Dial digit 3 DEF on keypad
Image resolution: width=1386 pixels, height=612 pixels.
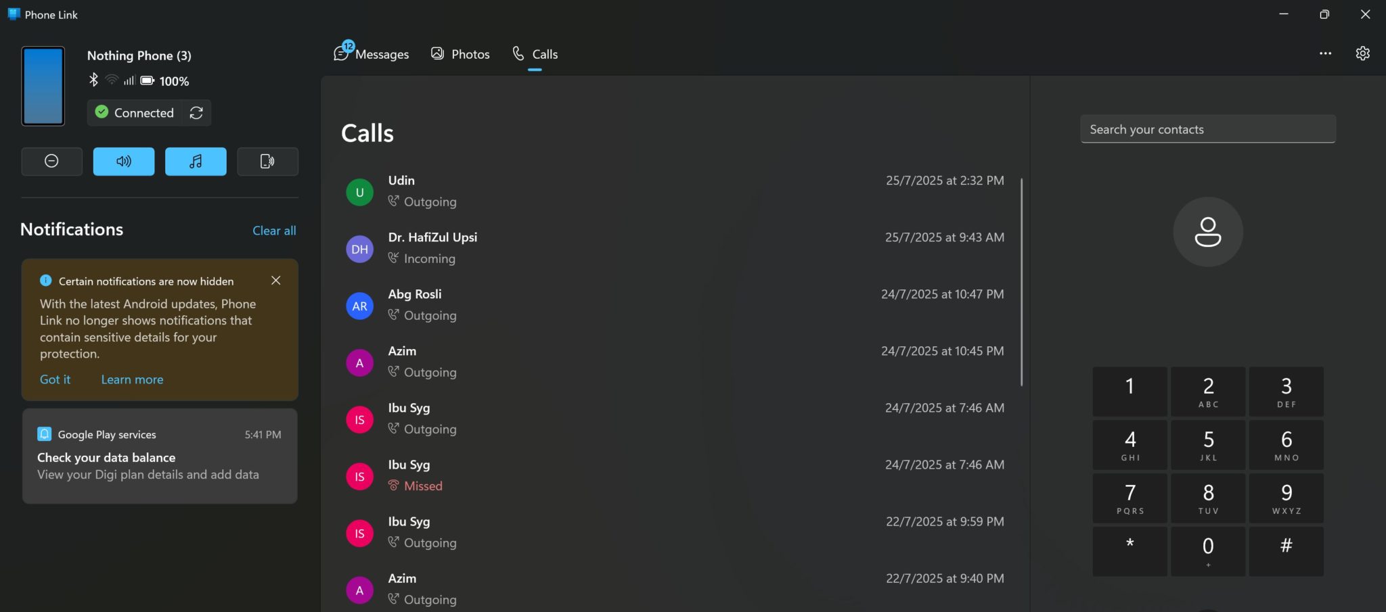pos(1287,392)
